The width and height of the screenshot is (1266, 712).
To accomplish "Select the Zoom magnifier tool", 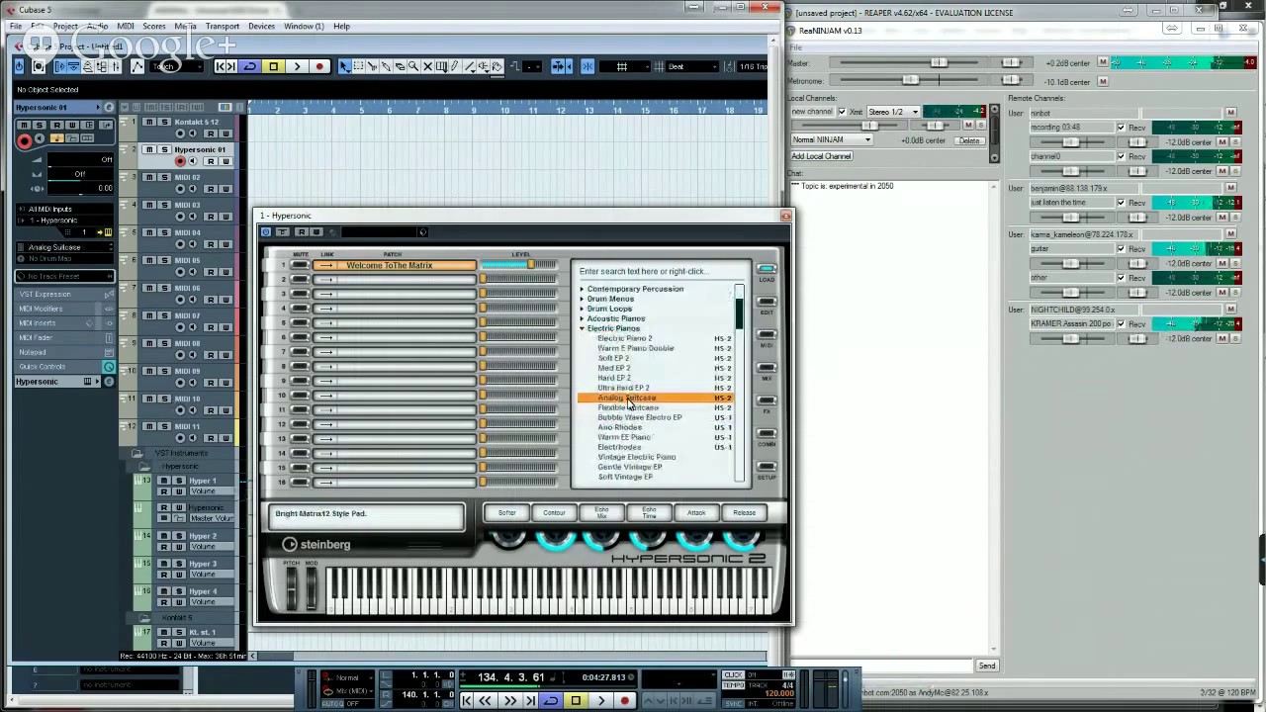I will pyautogui.click(x=413, y=66).
